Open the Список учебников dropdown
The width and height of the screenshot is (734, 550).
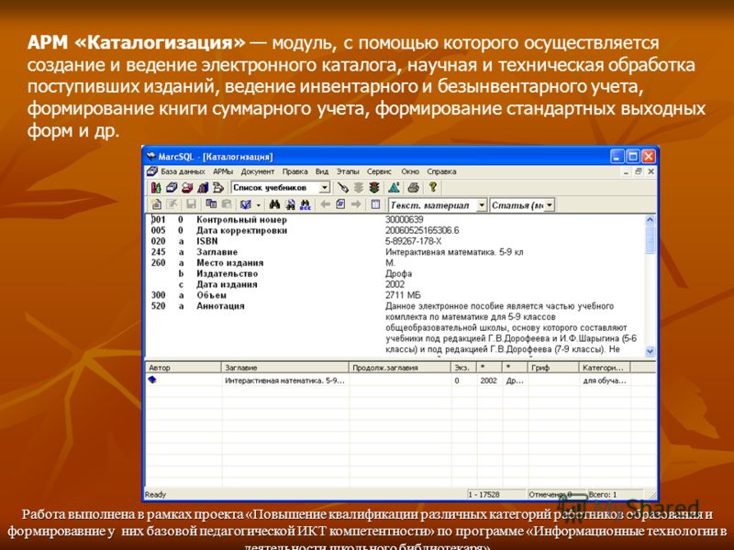pos(324,188)
